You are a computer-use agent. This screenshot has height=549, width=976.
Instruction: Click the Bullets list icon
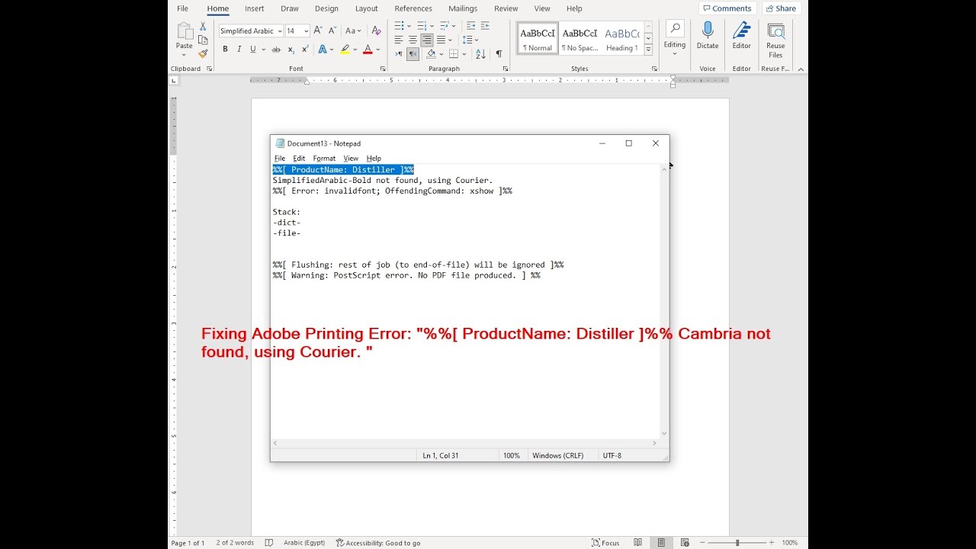[399, 26]
